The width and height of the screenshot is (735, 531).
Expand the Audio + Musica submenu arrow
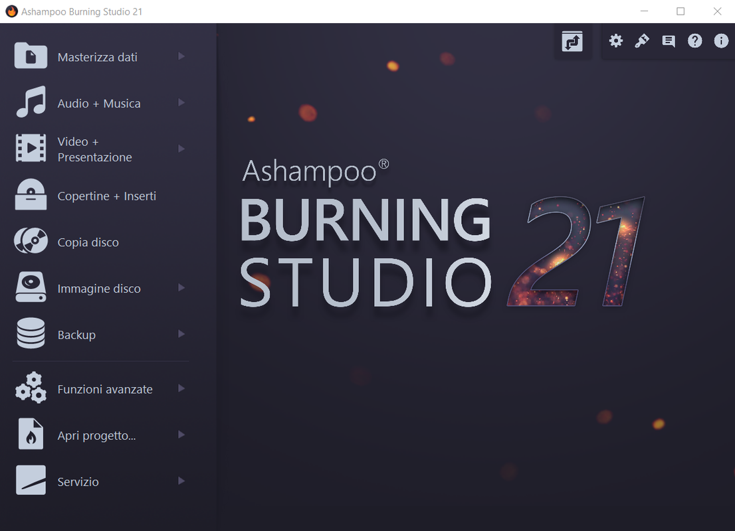[181, 102]
